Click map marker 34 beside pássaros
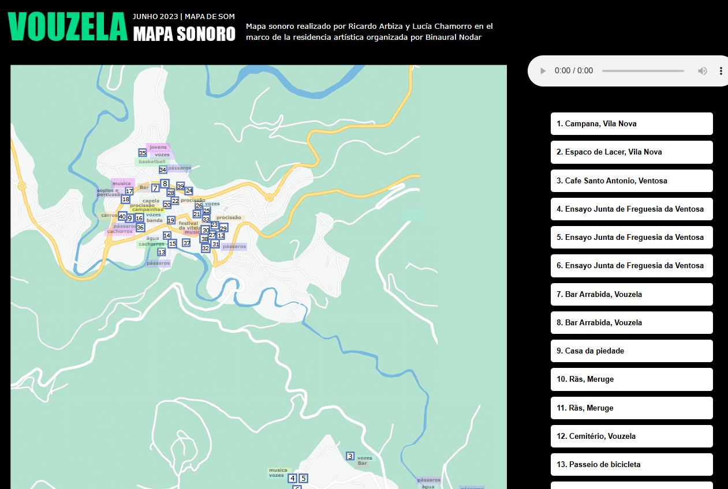This screenshot has width=728, height=489. pyautogui.click(x=162, y=170)
